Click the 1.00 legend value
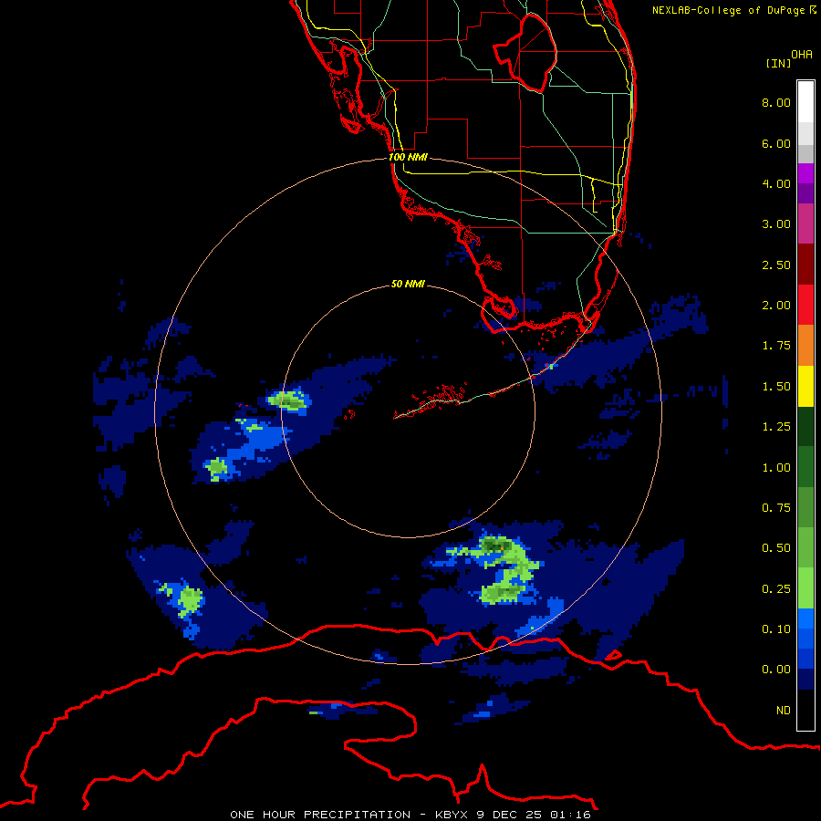Screen dimensions: 821x821 coord(776,468)
